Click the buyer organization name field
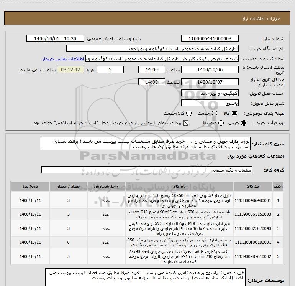This screenshot has height=286, width=295. click(x=152, y=49)
